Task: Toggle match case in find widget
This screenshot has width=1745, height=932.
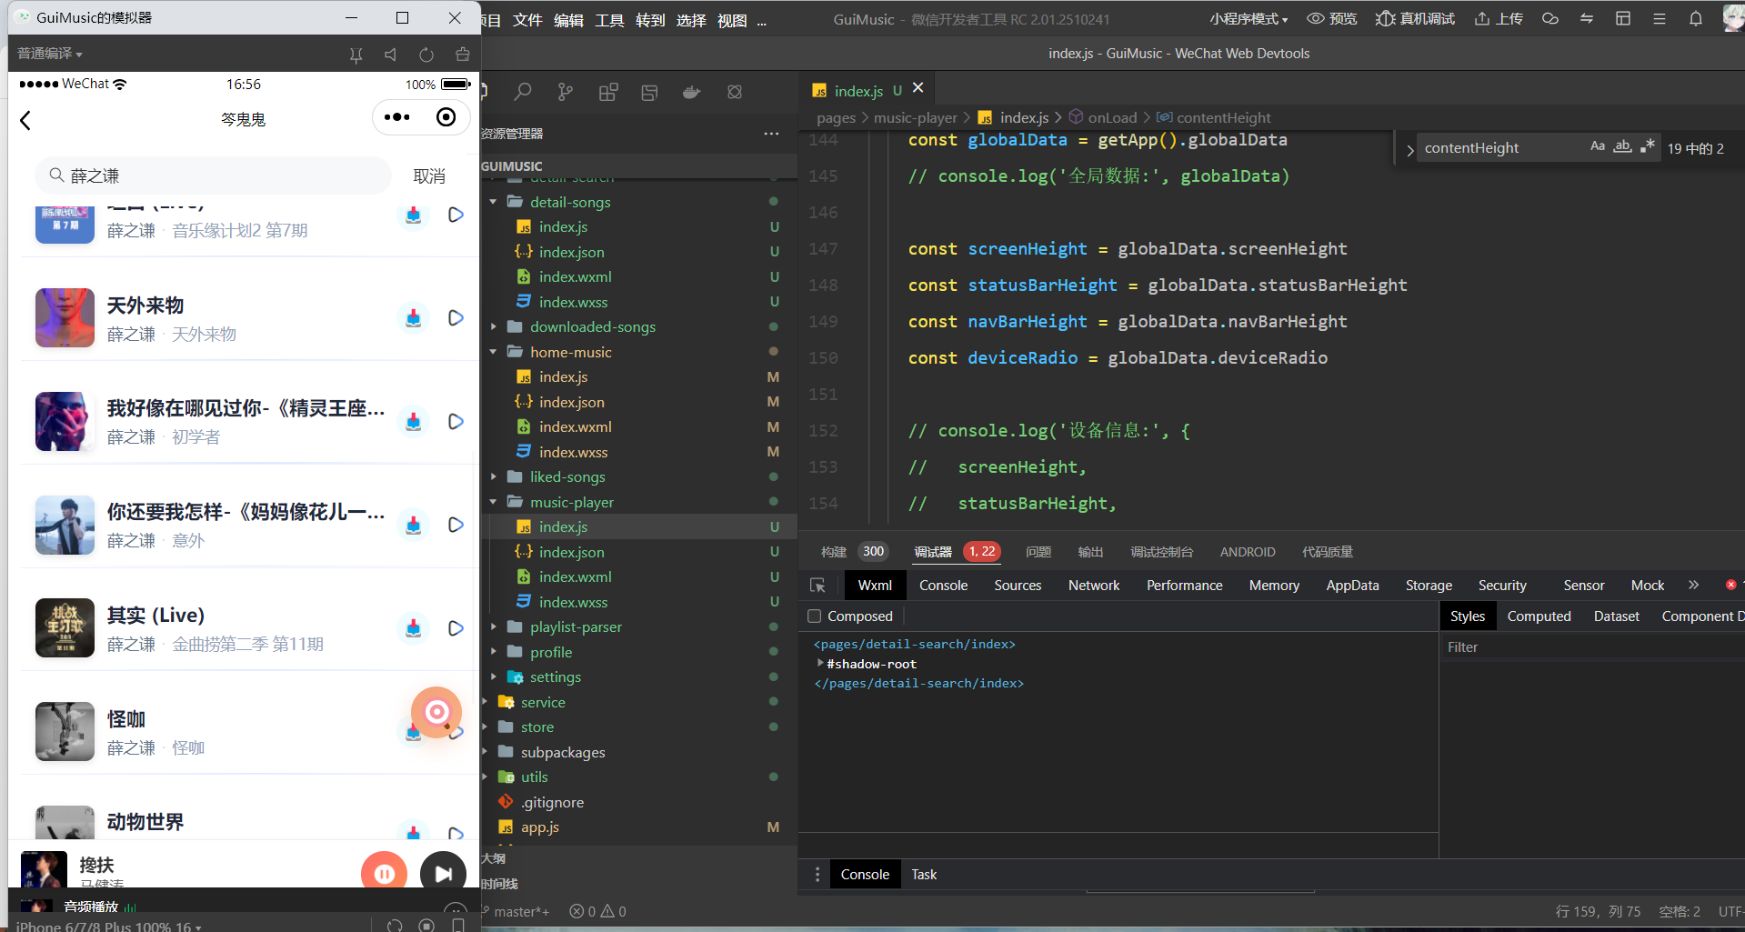Action: [x=1597, y=147]
